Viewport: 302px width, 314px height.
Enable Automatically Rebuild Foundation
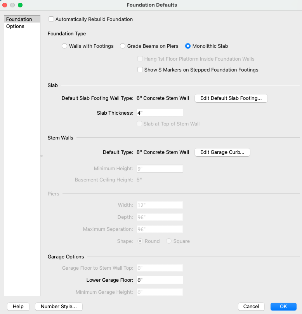tap(51, 19)
